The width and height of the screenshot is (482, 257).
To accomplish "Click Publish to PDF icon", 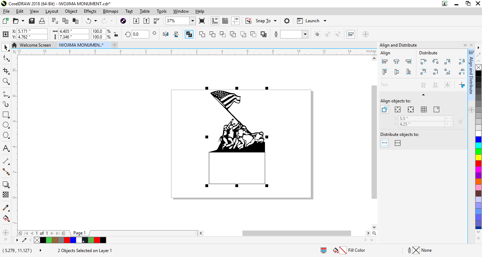I will click(157, 21).
